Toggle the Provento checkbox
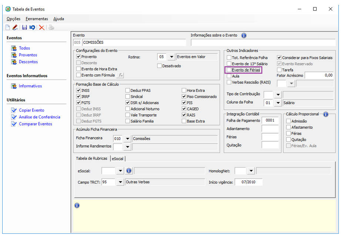341x236 pixels. pyautogui.click(x=78, y=57)
